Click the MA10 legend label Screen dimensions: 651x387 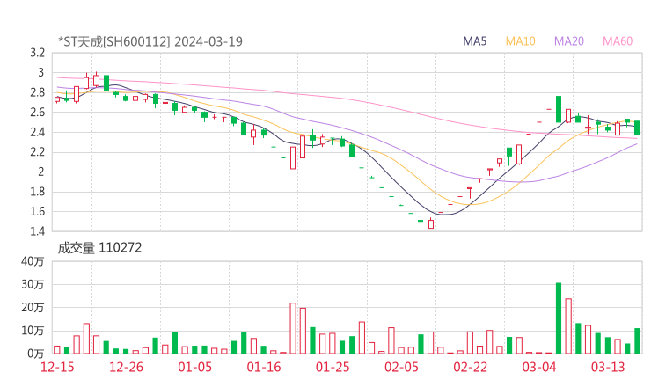pyautogui.click(x=520, y=41)
